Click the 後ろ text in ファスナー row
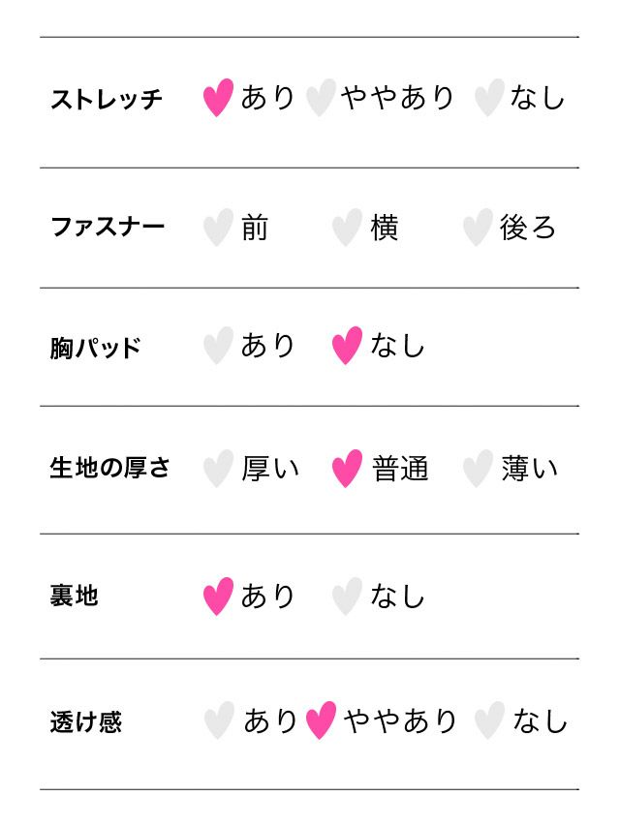The width and height of the screenshot is (620, 827). [x=528, y=229]
